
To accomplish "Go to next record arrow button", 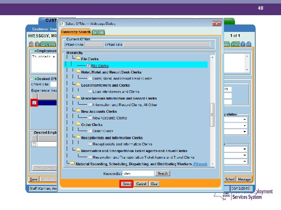I will (243, 44).
